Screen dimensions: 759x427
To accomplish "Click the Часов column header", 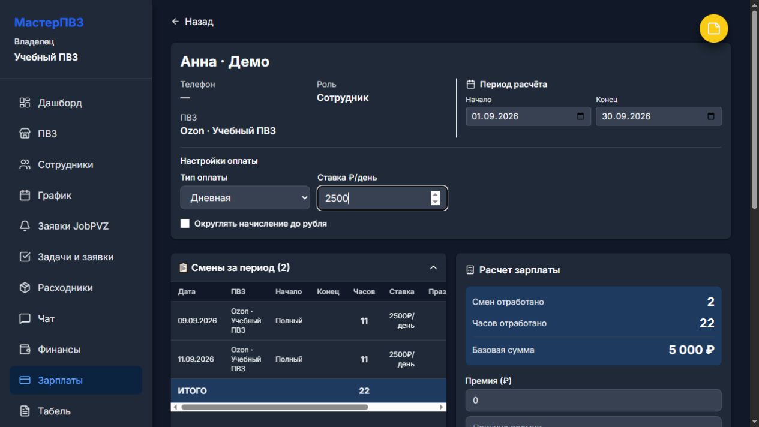I will 364,292.
